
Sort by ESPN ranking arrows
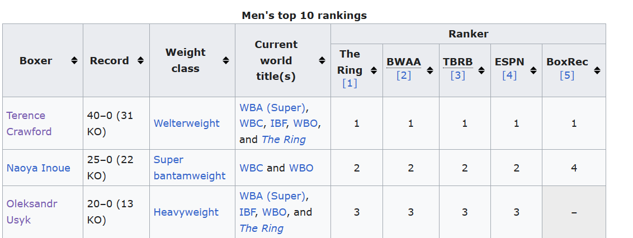pos(533,70)
